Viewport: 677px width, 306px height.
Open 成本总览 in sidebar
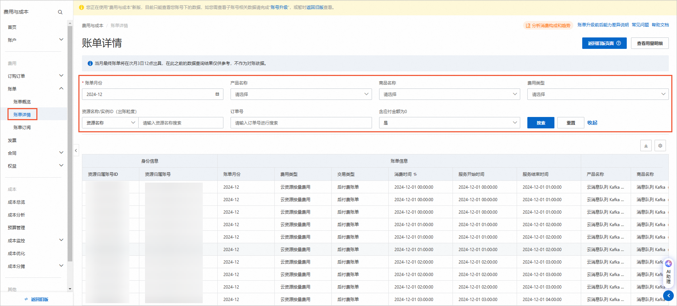pos(16,202)
